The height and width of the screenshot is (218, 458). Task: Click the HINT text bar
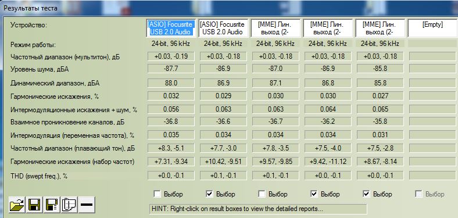pos(258,209)
